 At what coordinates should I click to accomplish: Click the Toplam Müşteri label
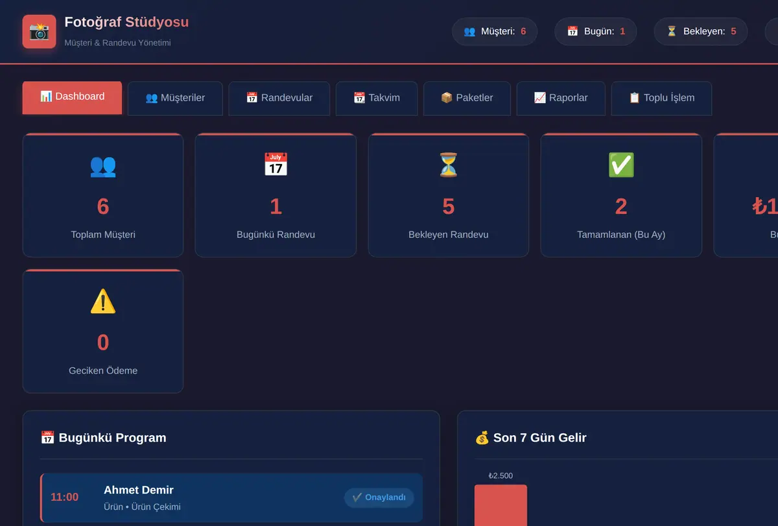click(103, 235)
